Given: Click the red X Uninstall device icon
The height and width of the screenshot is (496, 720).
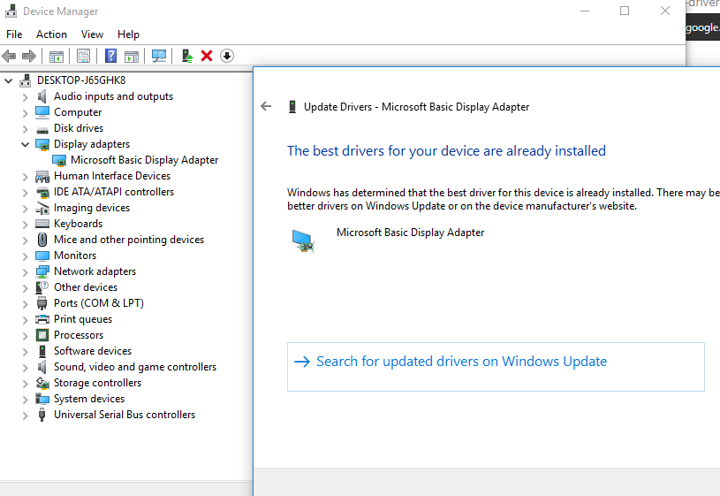Looking at the screenshot, I should click(x=207, y=56).
